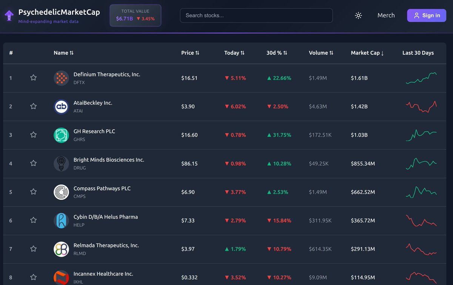Star AtaiBeckley Inc. as favorite
The height and width of the screenshot is (285, 453).
tap(33, 106)
